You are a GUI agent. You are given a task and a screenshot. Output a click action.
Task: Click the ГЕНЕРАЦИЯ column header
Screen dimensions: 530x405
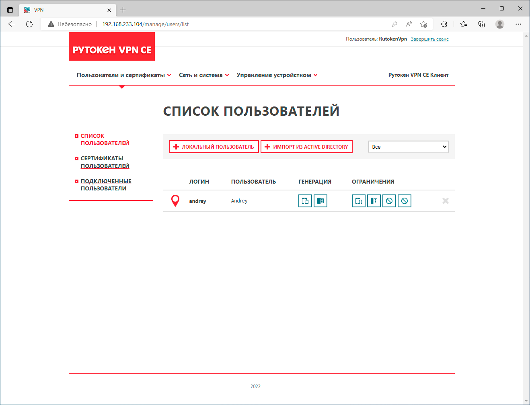[x=315, y=182]
